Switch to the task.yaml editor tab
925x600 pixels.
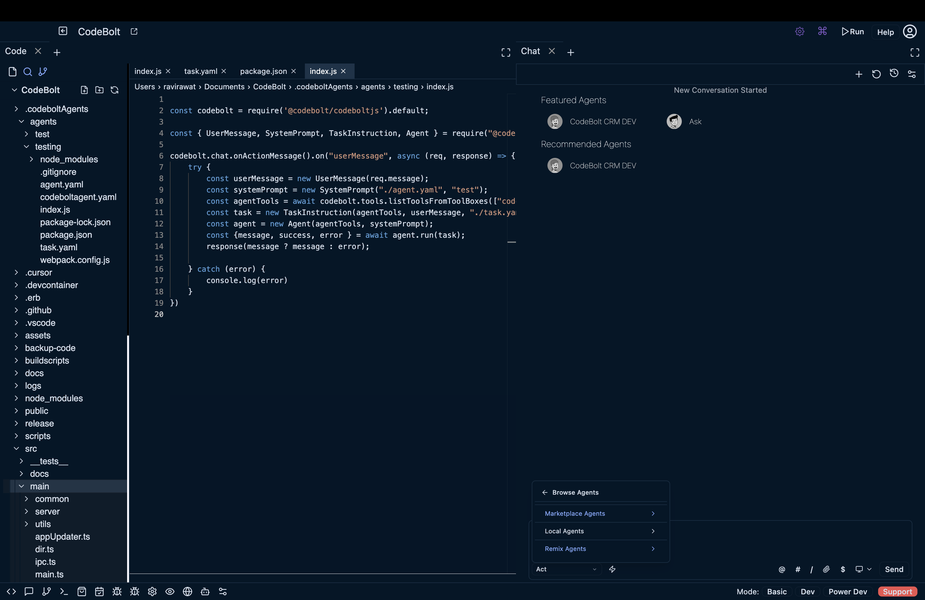click(200, 71)
